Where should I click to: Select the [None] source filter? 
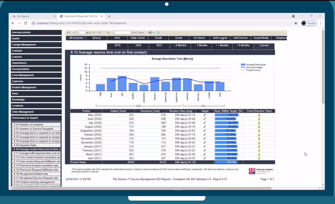tap(97, 38)
